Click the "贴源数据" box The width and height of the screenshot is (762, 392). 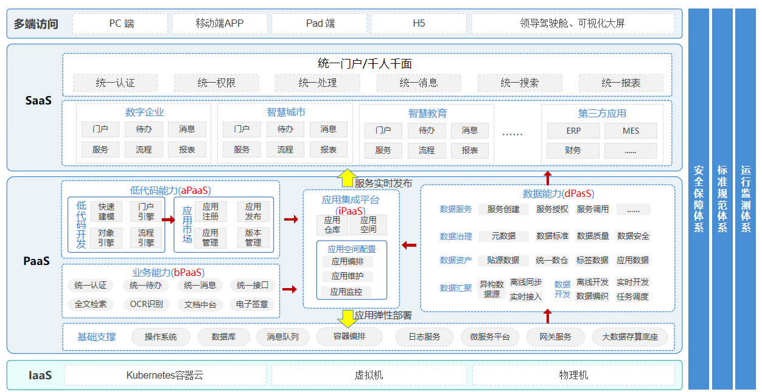(x=503, y=260)
